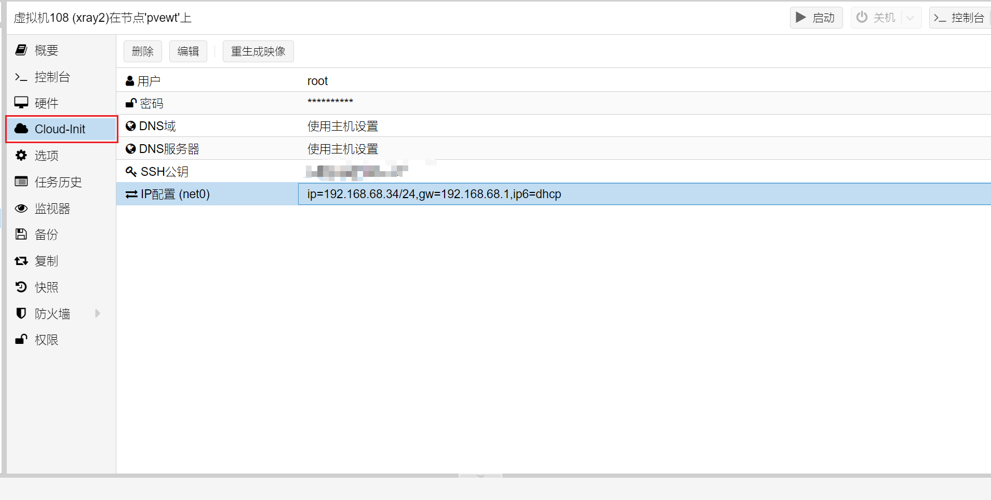Click the 监视器 eye icon

coord(21,209)
